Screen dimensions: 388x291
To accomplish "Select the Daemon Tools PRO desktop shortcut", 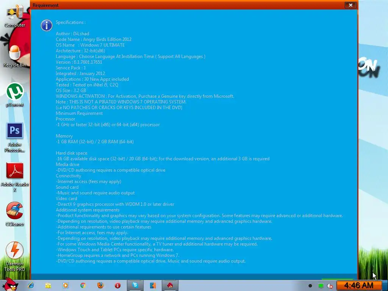I will tap(15, 257).
